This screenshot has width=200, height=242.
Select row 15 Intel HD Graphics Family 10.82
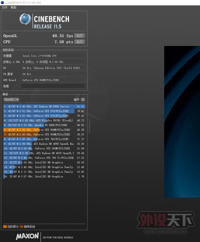coord(44,172)
